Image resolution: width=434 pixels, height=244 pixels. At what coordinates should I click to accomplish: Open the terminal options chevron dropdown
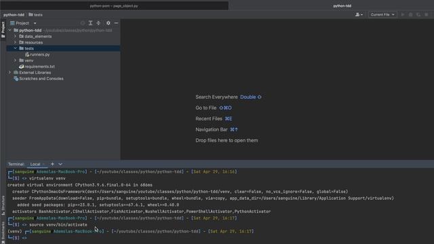(60, 164)
